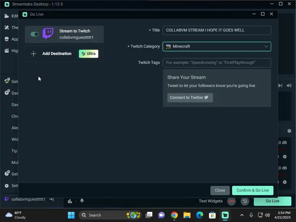The width and height of the screenshot is (296, 222).
Task: Open settings gear for the second audio source
Action: pyautogui.click(x=285, y=182)
